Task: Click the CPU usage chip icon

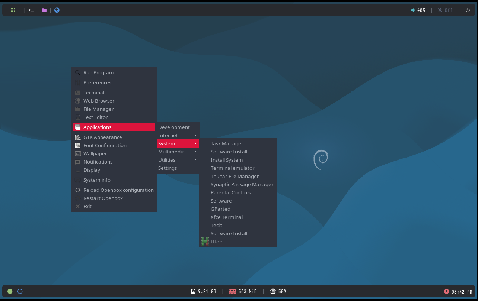Action: (x=273, y=291)
